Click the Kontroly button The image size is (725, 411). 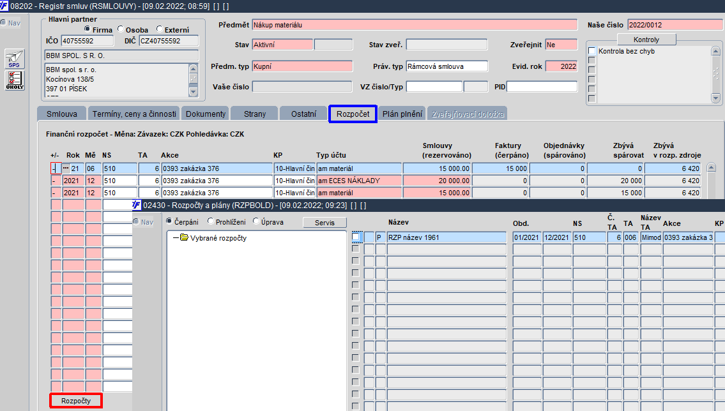tap(646, 40)
